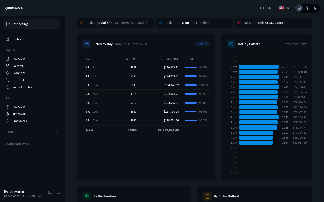Viewport: 324px width, 202px height.
Task: Click the user settings gear icon
Action: click(50, 193)
